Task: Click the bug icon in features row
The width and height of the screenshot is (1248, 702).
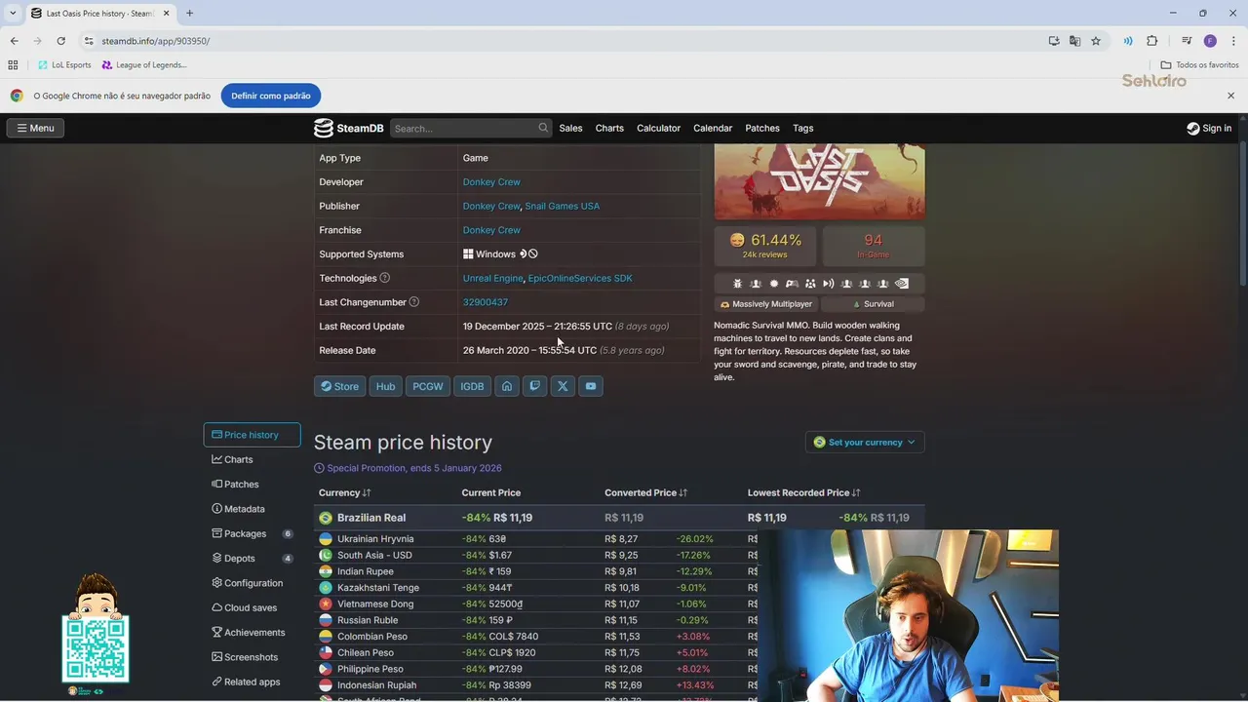Action: 737,284
